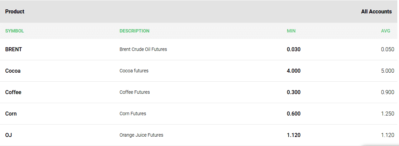
Task: Select the All Accounts header
Action: click(377, 11)
